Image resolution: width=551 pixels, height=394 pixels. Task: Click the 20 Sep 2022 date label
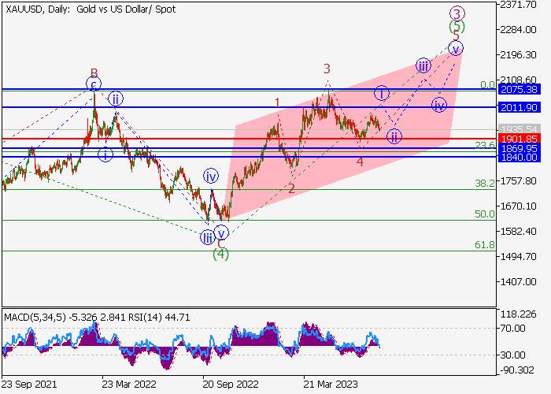click(230, 385)
